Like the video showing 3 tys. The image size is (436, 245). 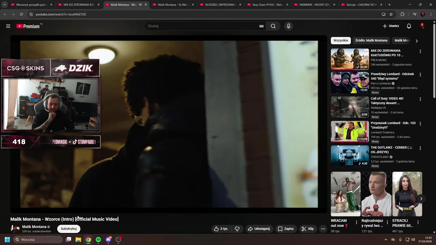(x=221, y=229)
